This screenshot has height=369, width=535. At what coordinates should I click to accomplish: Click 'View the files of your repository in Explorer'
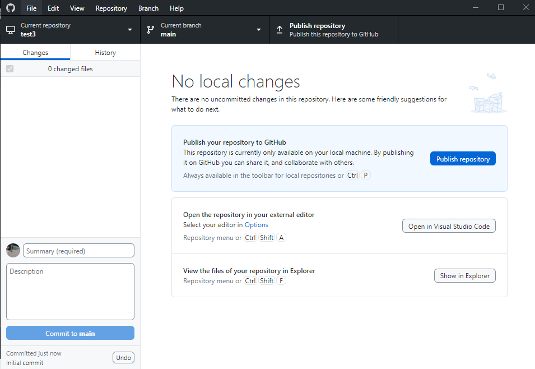(x=249, y=271)
